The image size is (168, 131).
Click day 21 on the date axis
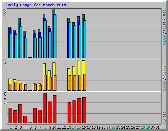pyautogui.click(x=108, y=127)
